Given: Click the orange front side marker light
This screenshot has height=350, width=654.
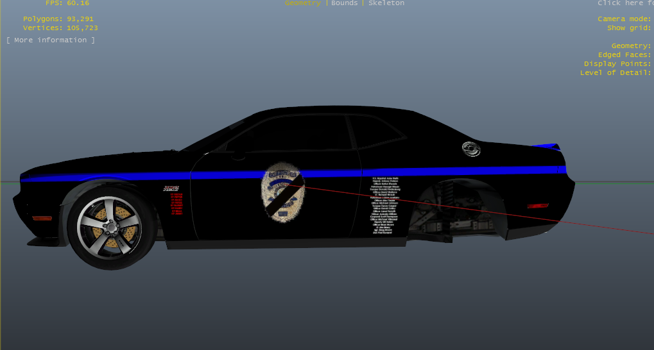Looking at the screenshot, I should (x=42, y=218).
